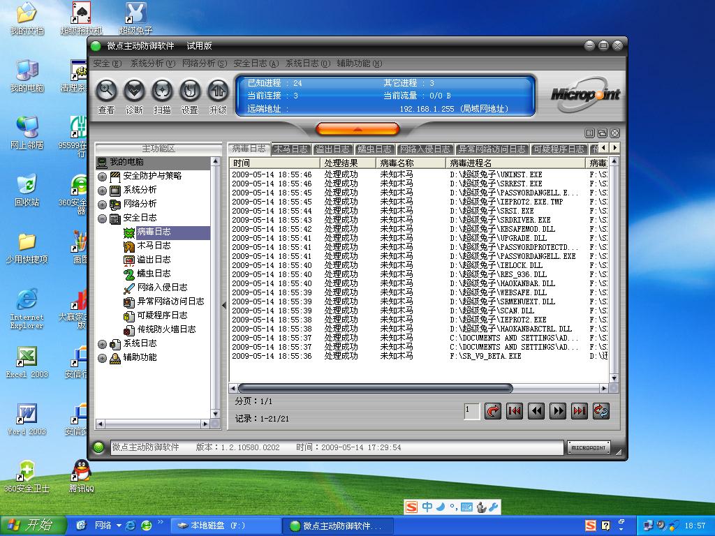Go to first log page

point(515,411)
